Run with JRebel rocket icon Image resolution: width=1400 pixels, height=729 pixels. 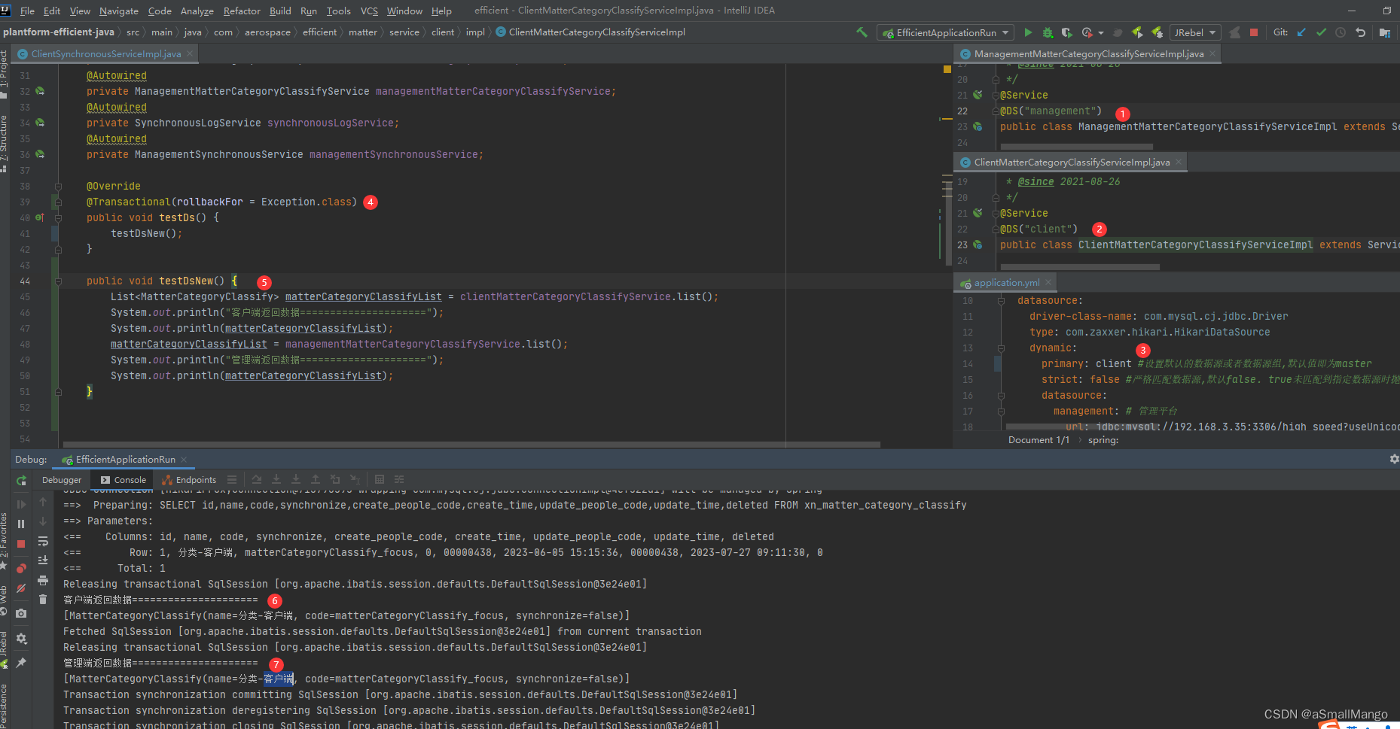click(1137, 32)
